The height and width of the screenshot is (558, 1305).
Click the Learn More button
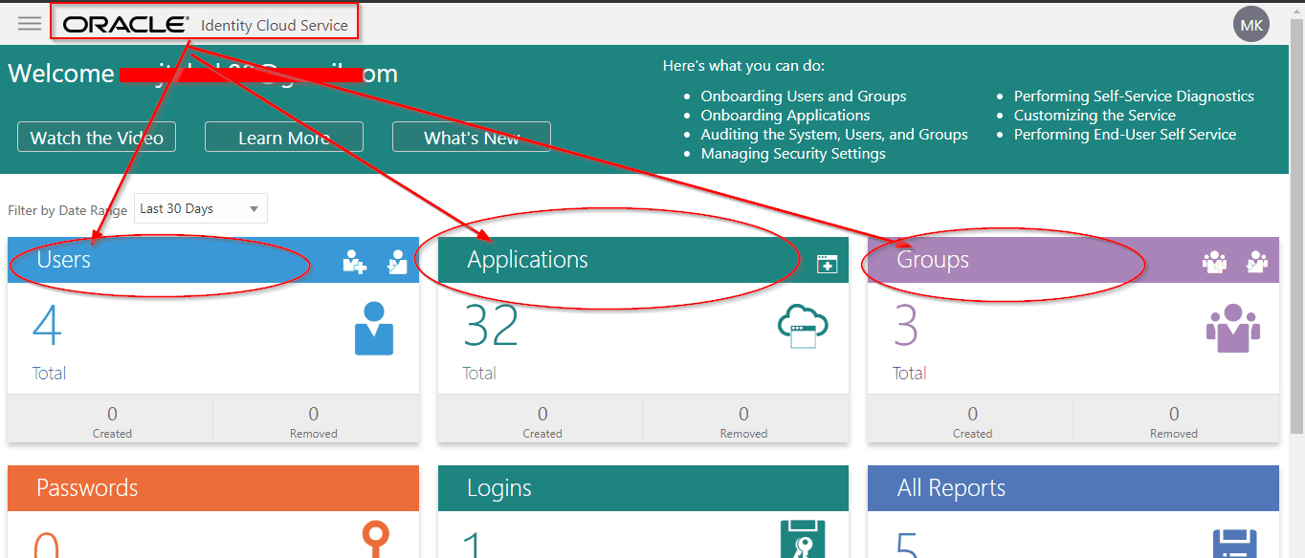pyautogui.click(x=284, y=138)
